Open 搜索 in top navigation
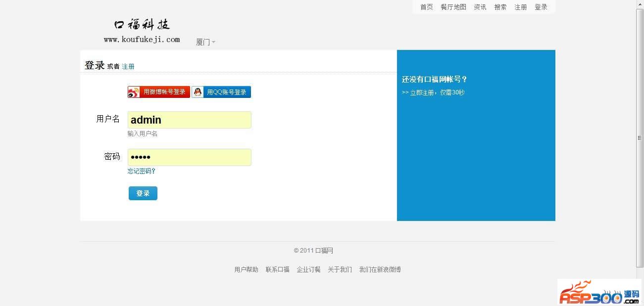The height and width of the screenshot is (306, 644). coord(500,7)
